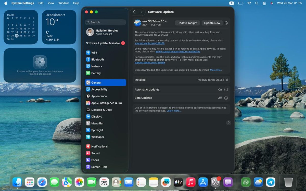
Task: Click the menu bar date and time
Action: [289, 3]
